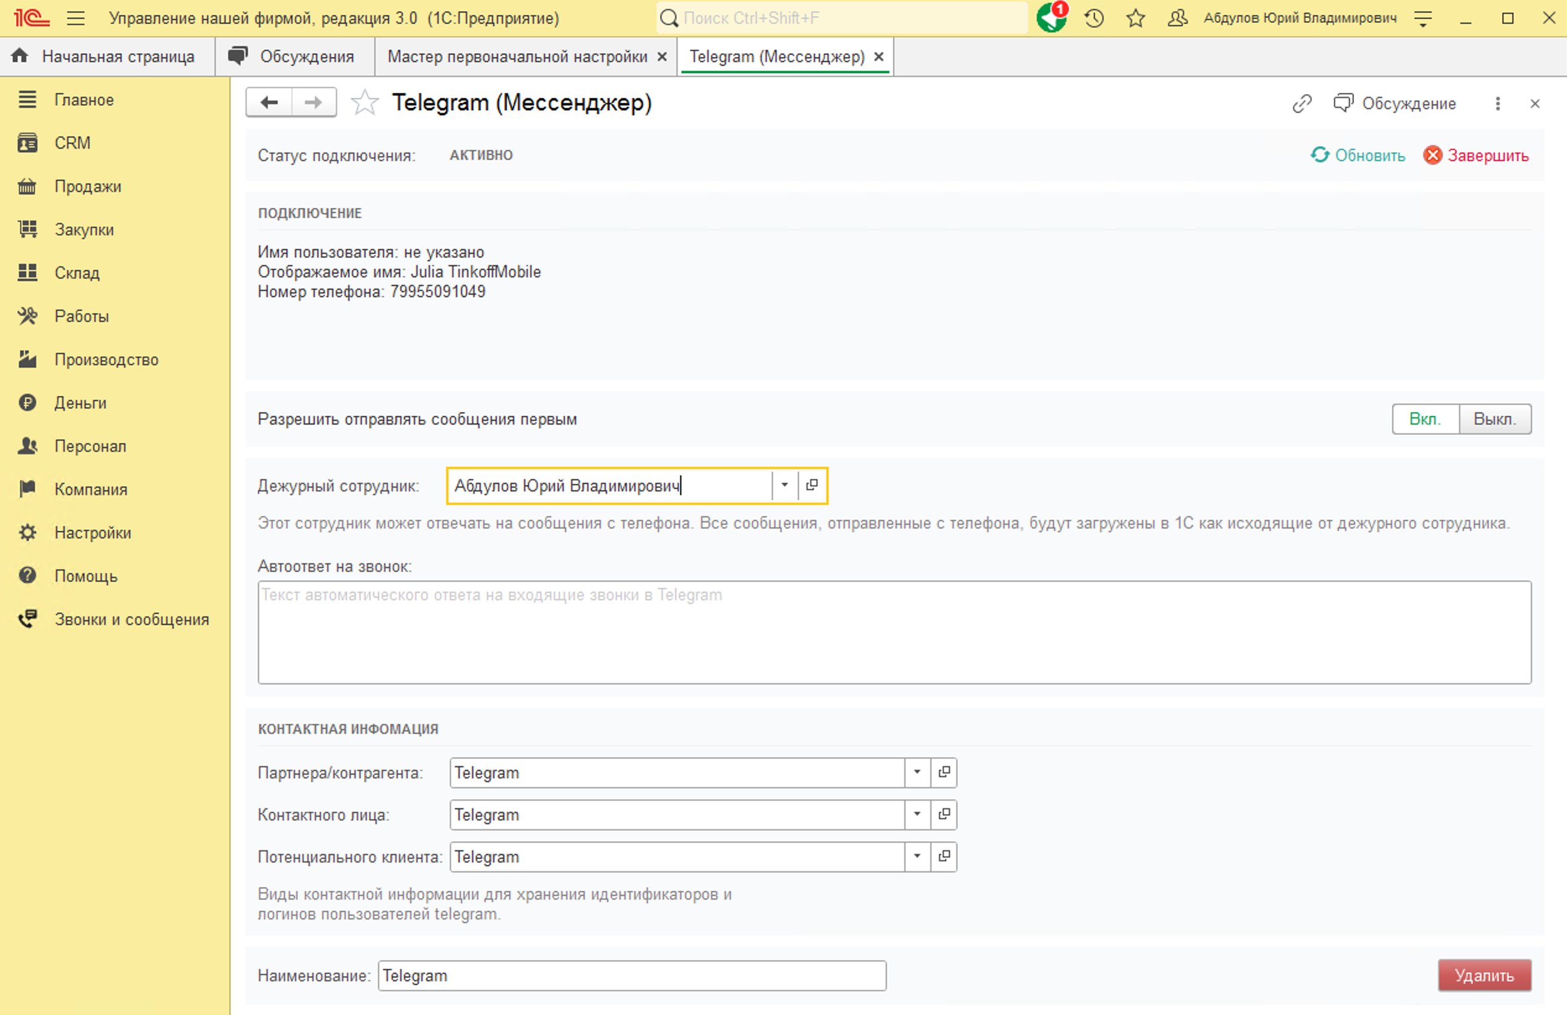Image resolution: width=1567 pixels, height=1015 pixels.
Task: Add Telegram page to favorites star
Action: click(x=364, y=103)
